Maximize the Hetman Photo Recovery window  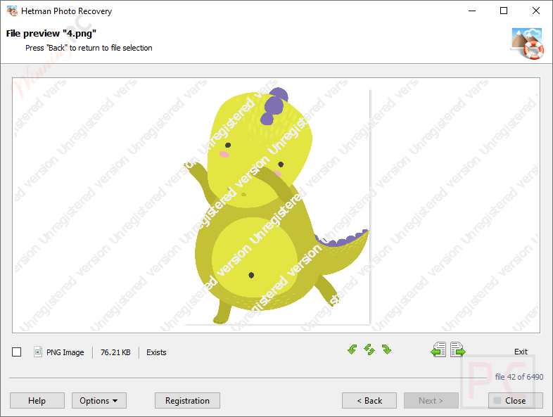(x=504, y=11)
